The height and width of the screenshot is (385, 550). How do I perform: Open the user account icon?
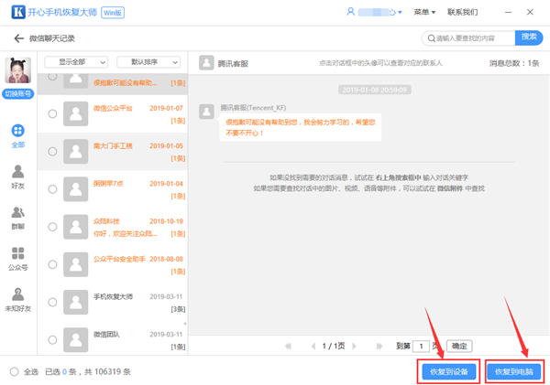[x=350, y=12]
